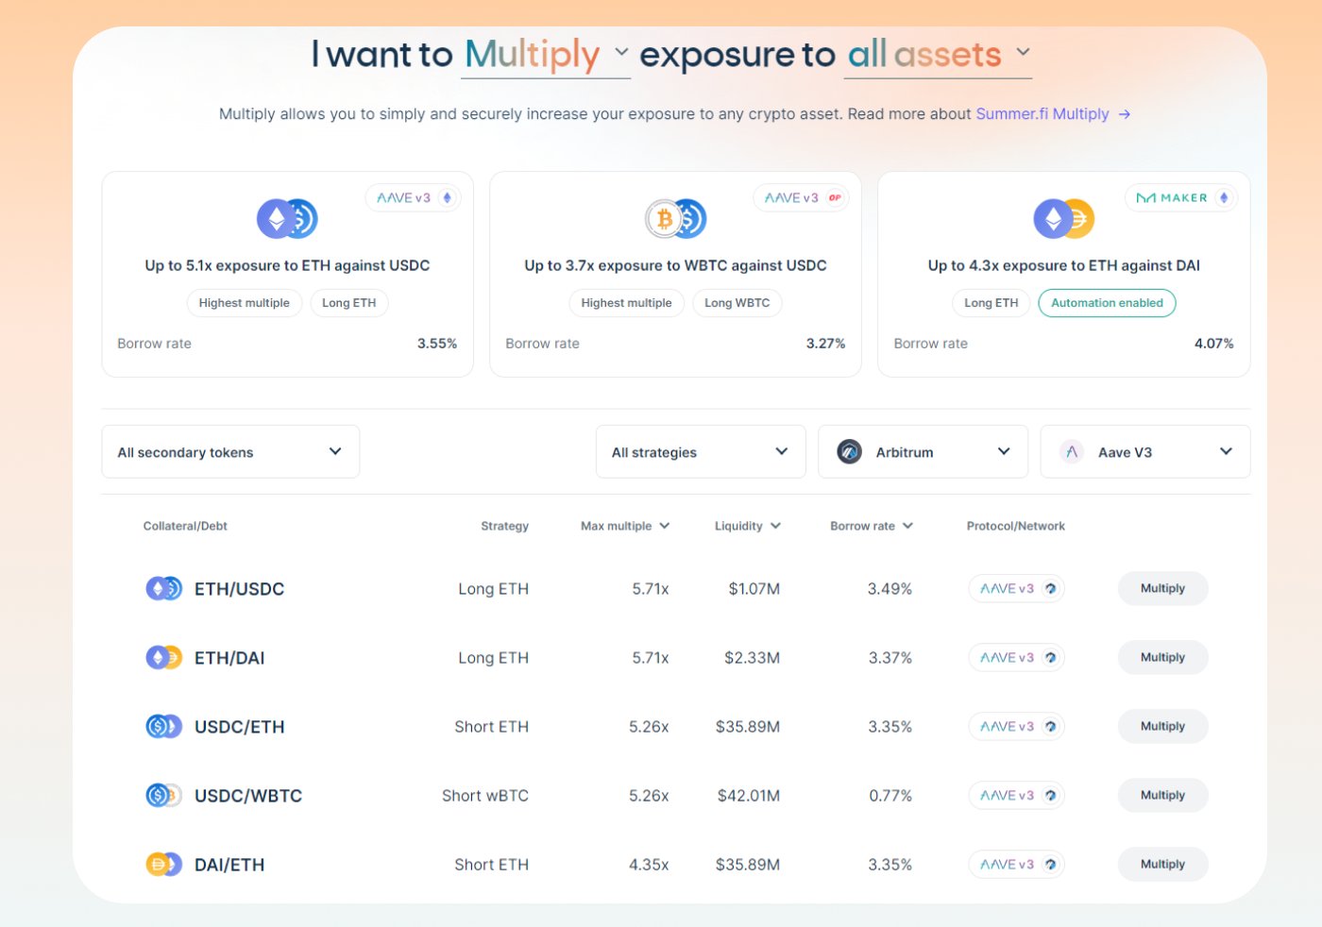Click the USDC/ETH row token icon
Screen dimensions: 1322x927
[163, 727]
